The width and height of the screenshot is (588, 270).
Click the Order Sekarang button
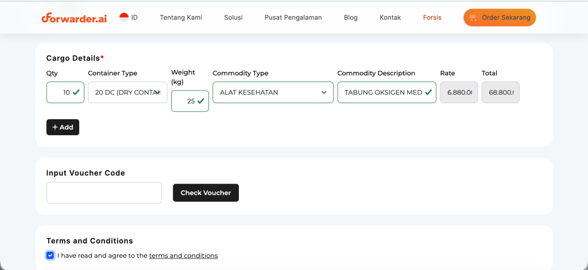pos(500,18)
